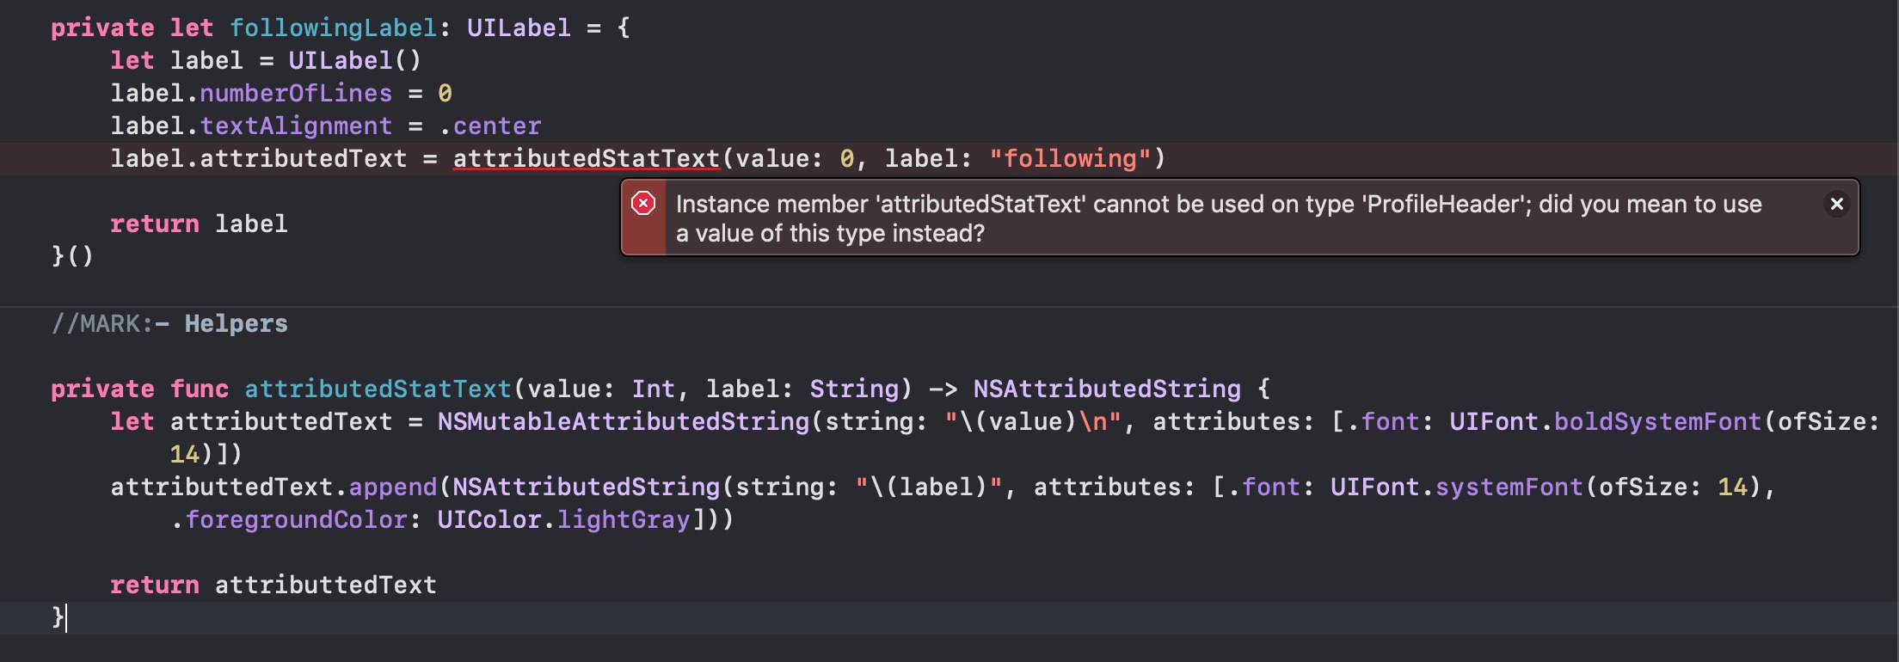
Task: Click the .center enum value
Action: [490, 126]
